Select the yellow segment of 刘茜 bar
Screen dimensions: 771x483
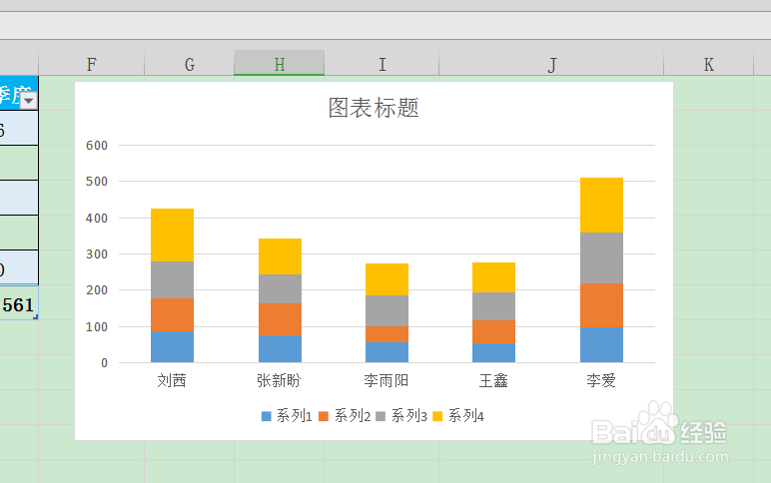coord(172,235)
